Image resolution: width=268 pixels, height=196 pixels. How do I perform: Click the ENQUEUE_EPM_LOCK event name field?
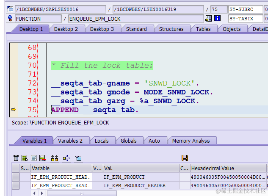[136, 19]
